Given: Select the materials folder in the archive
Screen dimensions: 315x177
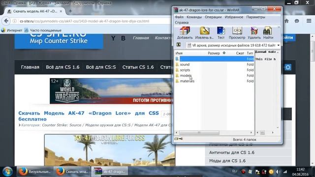Looking at the screenshot, I should (x=187, y=81).
